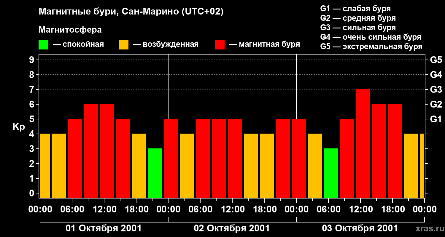Click the 'G5' label on the right axis
Screen dimensions: 445x237
click(x=436, y=60)
